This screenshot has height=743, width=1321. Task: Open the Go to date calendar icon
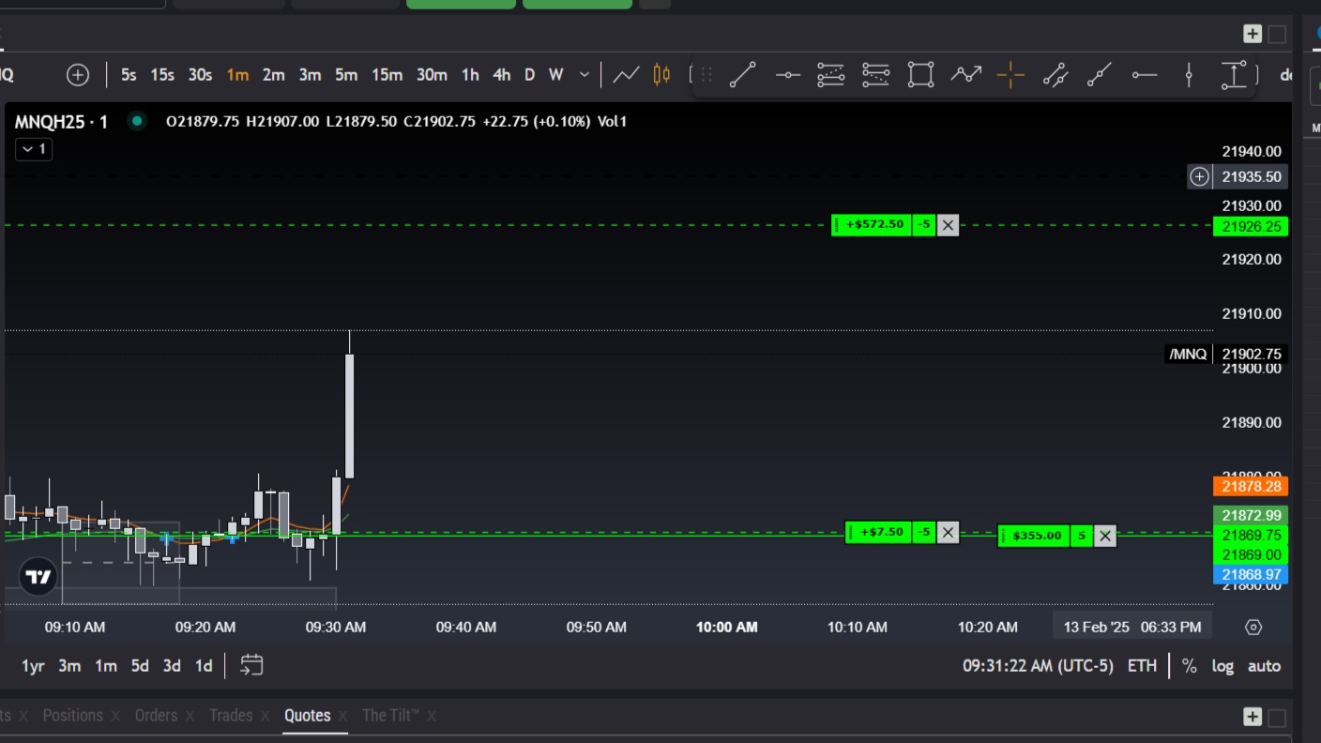click(x=251, y=666)
